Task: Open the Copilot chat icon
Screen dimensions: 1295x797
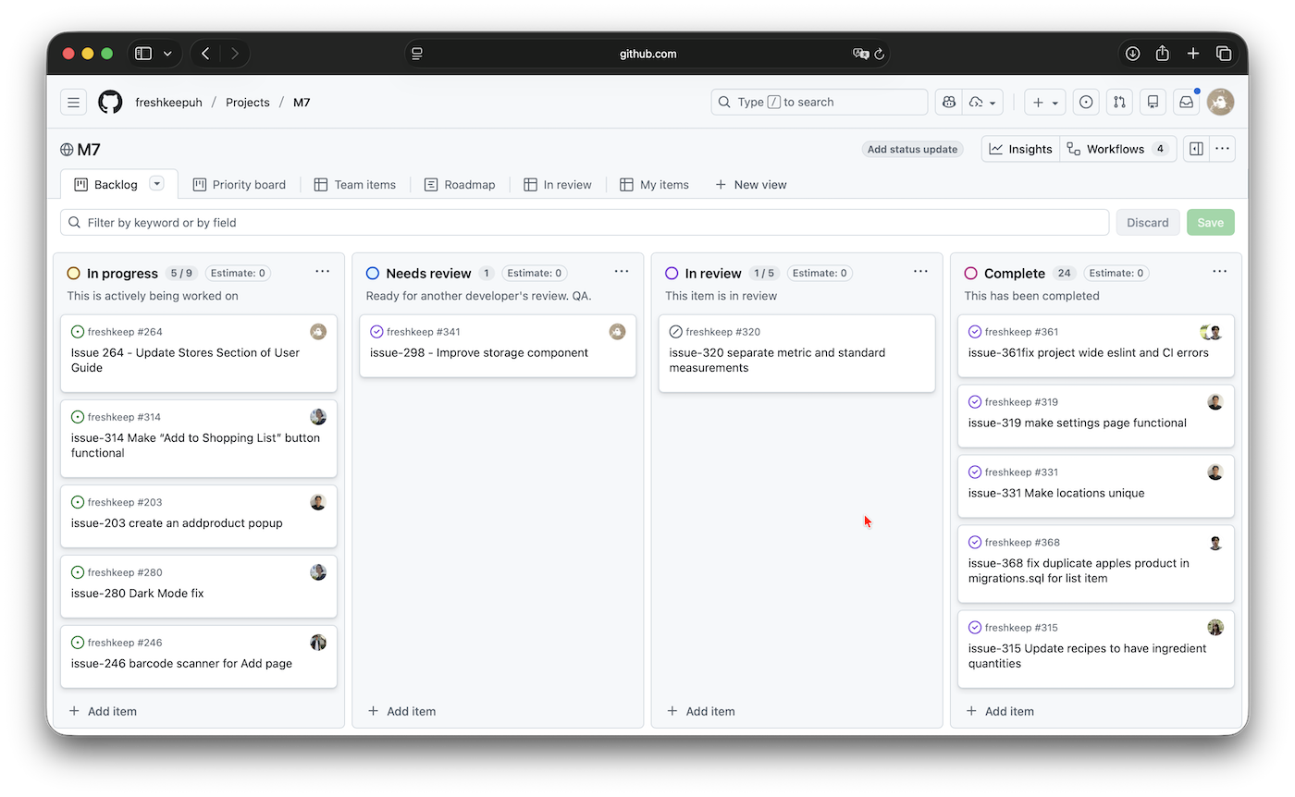Action: (x=949, y=102)
